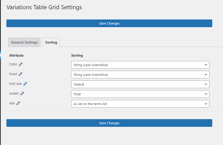Edit the inch size attribute via pencil icon
The height and width of the screenshot is (145, 223).
tap(25, 84)
